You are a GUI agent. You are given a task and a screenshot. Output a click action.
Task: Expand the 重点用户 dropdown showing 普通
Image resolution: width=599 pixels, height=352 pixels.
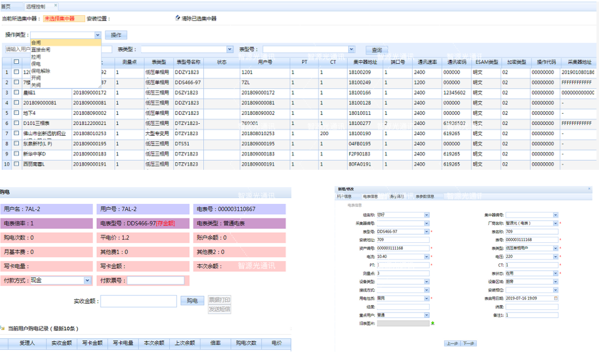point(427,315)
